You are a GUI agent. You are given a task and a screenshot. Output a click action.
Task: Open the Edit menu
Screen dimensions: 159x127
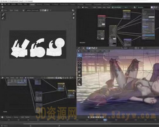[x=9, y=4]
